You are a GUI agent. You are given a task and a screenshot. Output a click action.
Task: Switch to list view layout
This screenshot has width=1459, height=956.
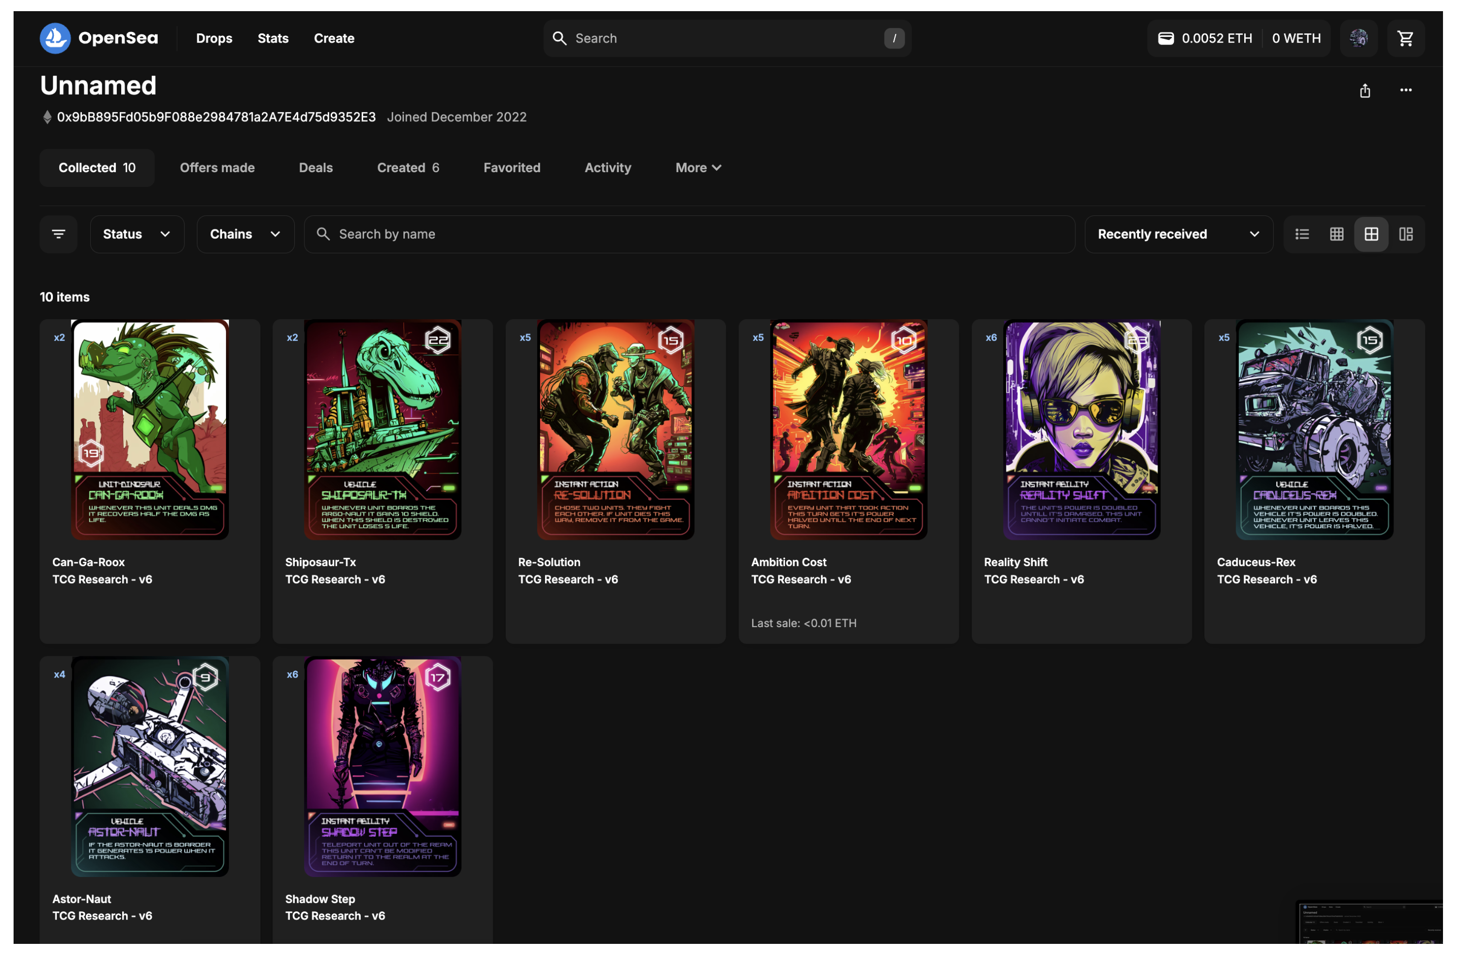[x=1301, y=234]
